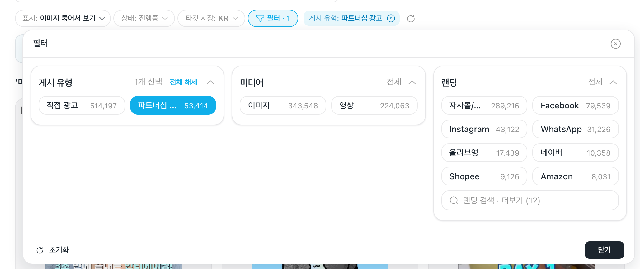This screenshot has height=269, width=640.
Task: Select the 자사몰 289,216 landing option
Action: (484, 106)
